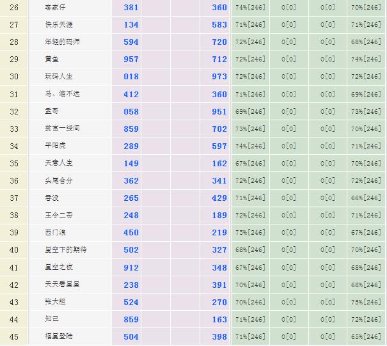Open the 客家仔 name in row 26
387x346 pixels.
coord(54,7)
